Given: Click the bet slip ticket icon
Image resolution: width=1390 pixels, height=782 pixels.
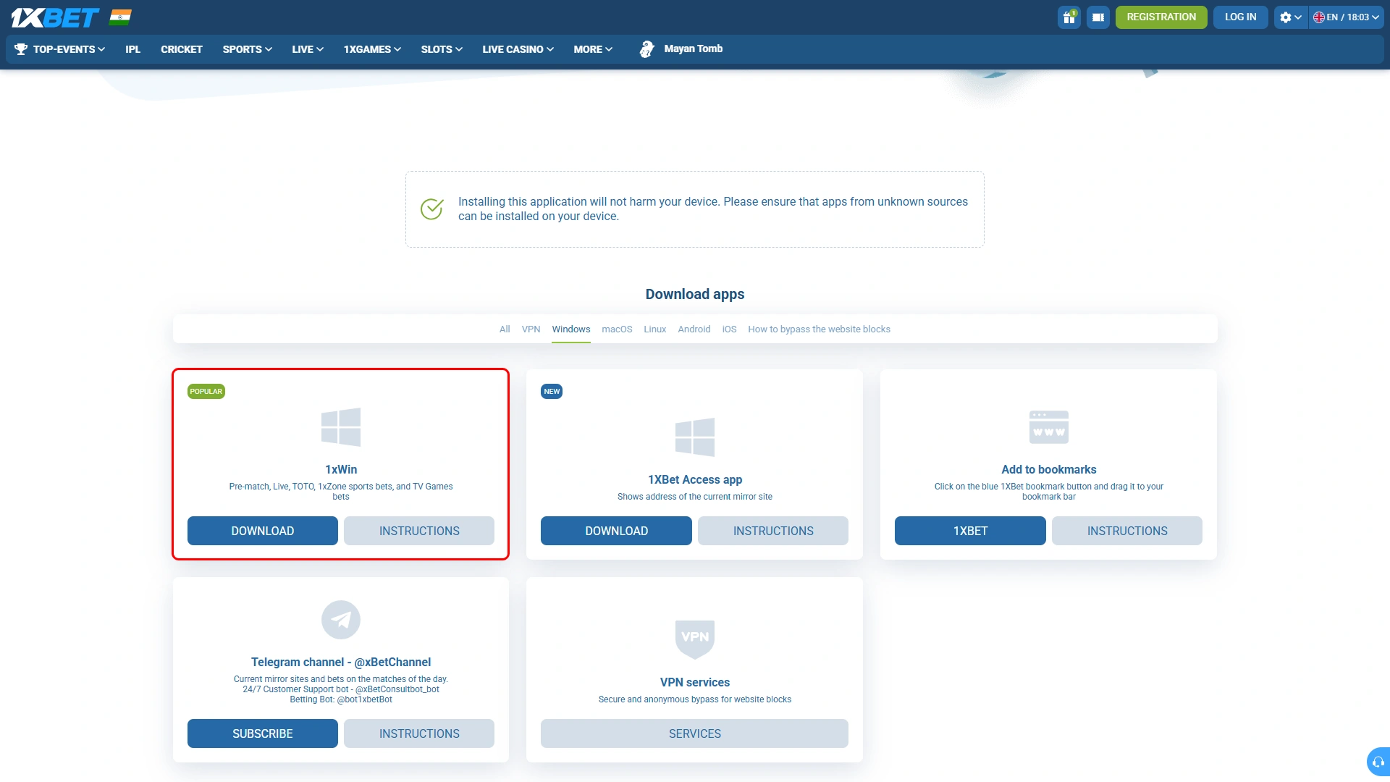Looking at the screenshot, I should [x=1098, y=17].
